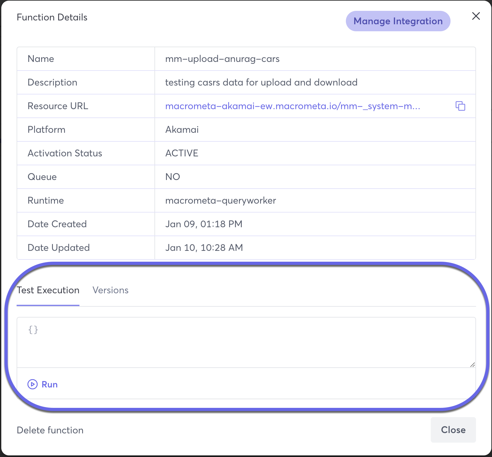Select the Test Execution tab
The height and width of the screenshot is (457, 492).
[x=48, y=290]
